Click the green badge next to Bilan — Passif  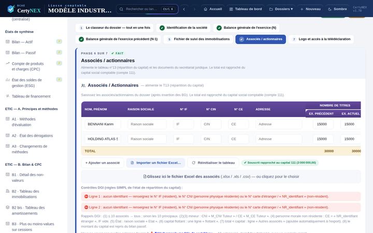[x=59, y=52]
